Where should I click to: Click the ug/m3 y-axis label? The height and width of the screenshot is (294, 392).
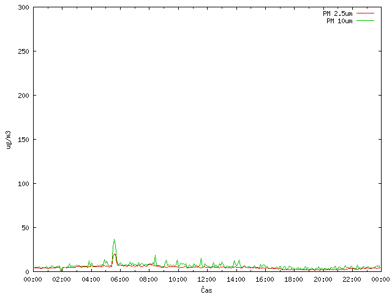tap(9, 140)
